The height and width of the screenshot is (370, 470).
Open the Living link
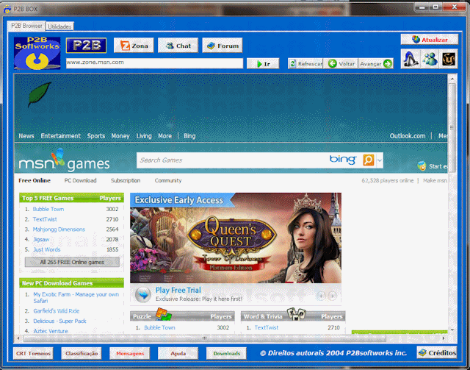pos(144,136)
